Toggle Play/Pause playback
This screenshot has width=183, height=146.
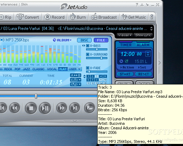point(45,108)
